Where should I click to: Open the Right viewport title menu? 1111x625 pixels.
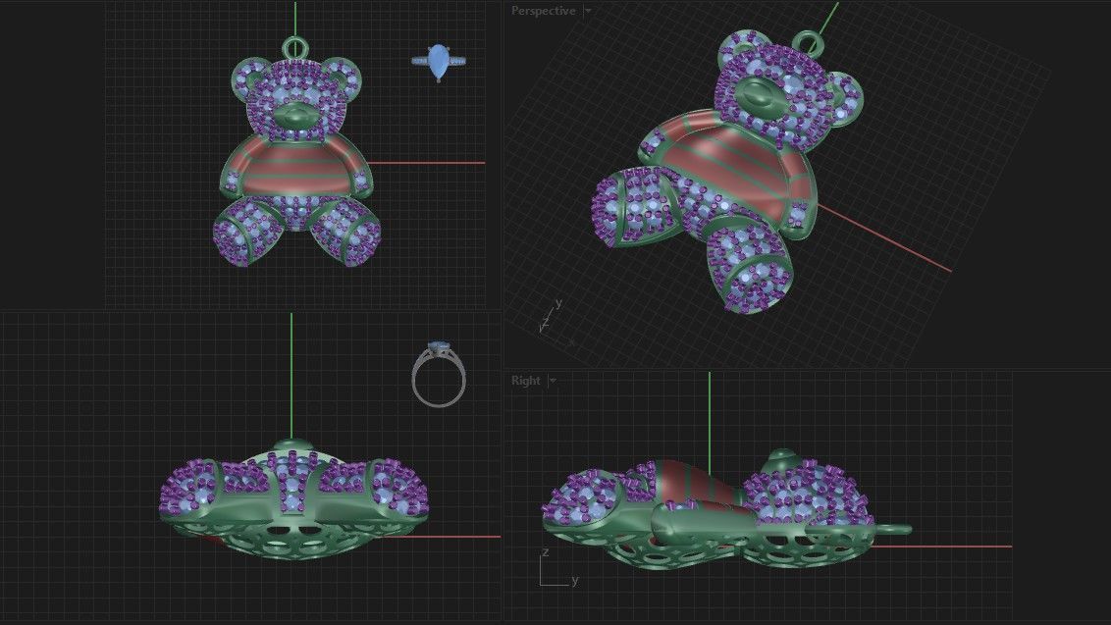pos(526,381)
